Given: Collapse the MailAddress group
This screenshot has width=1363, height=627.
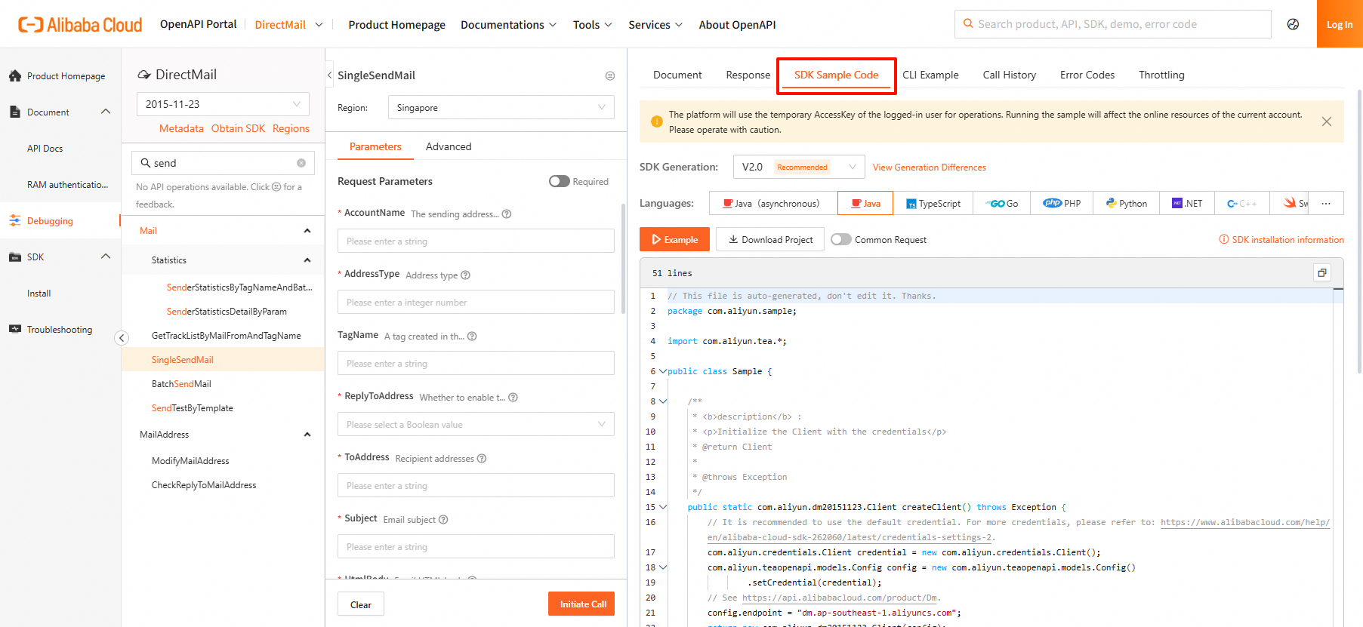Looking at the screenshot, I should click(x=307, y=435).
